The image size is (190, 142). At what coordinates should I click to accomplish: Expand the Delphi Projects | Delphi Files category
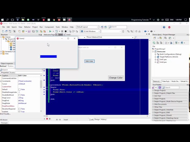[153, 93]
